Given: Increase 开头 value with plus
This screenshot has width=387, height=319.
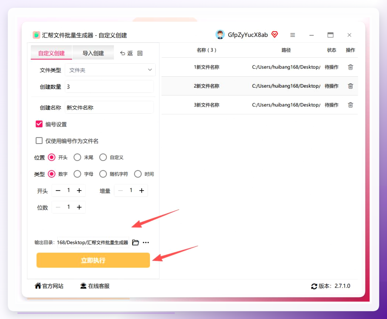Looking at the screenshot, I should (x=79, y=190).
